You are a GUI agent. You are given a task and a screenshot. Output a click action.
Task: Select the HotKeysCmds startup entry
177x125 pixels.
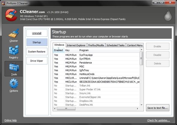pyautogui.click(x=96, y=74)
